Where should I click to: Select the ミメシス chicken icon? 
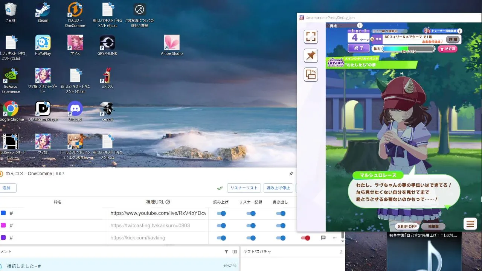pyautogui.click(x=107, y=78)
